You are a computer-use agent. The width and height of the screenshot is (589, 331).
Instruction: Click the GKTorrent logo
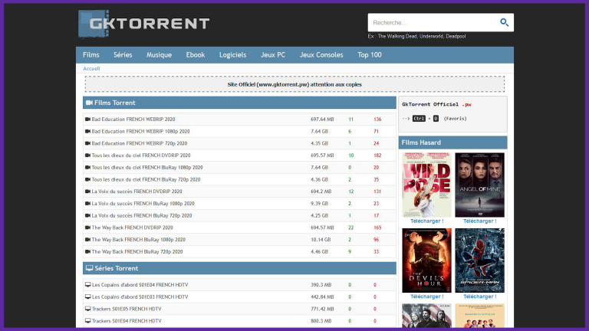(143, 24)
